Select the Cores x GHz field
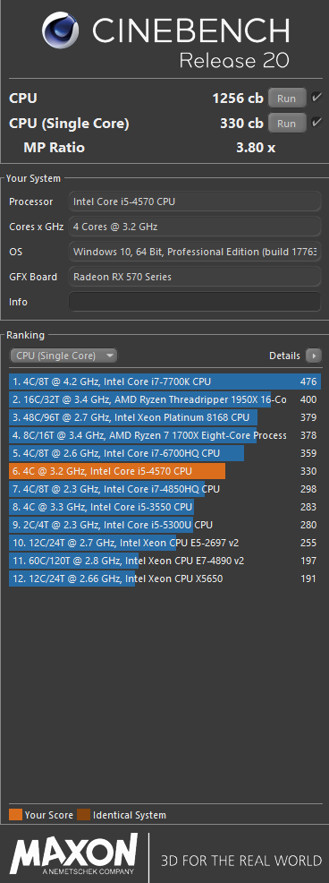 [x=195, y=227]
